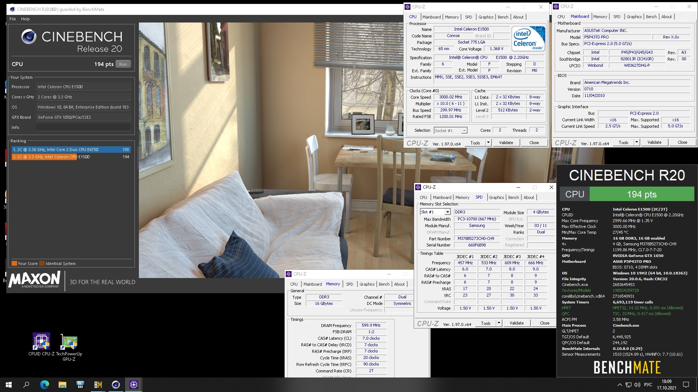Open File Explorer from taskbar
The height and width of the screenshot is (392, 698).
pos(62,385)
